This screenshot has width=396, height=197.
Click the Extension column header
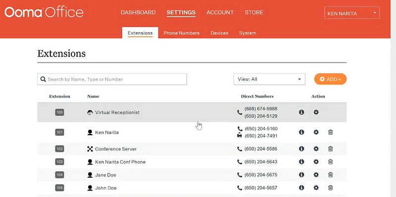point(59,96)
